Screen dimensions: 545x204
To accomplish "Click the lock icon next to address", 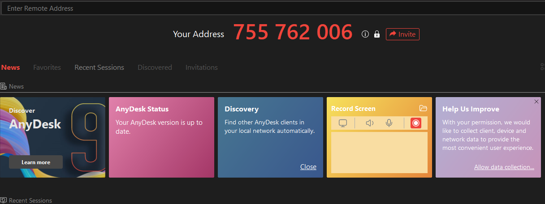I will tap(377, 34).
